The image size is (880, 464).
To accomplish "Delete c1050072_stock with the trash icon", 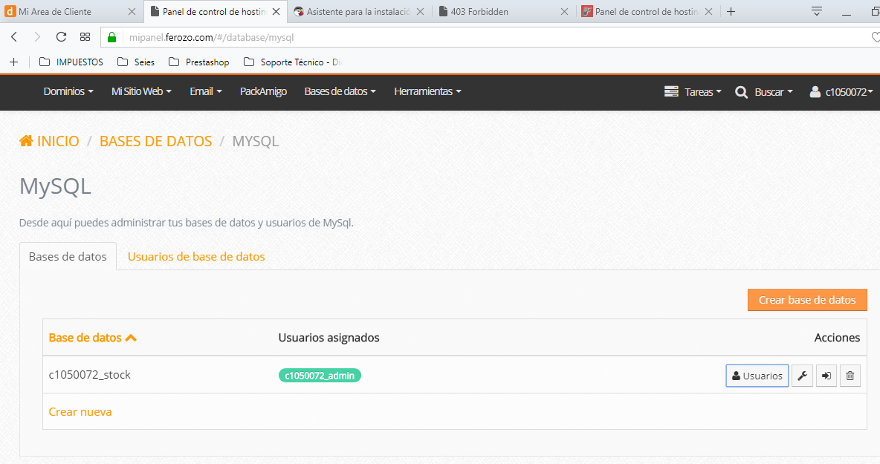I will tap(850, 376).
